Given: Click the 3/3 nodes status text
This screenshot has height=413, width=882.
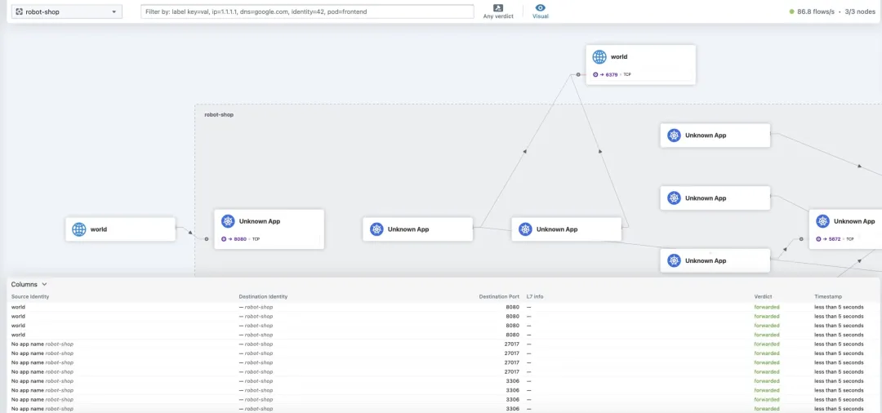Looking at the screenshot, I should pos(861,11).
